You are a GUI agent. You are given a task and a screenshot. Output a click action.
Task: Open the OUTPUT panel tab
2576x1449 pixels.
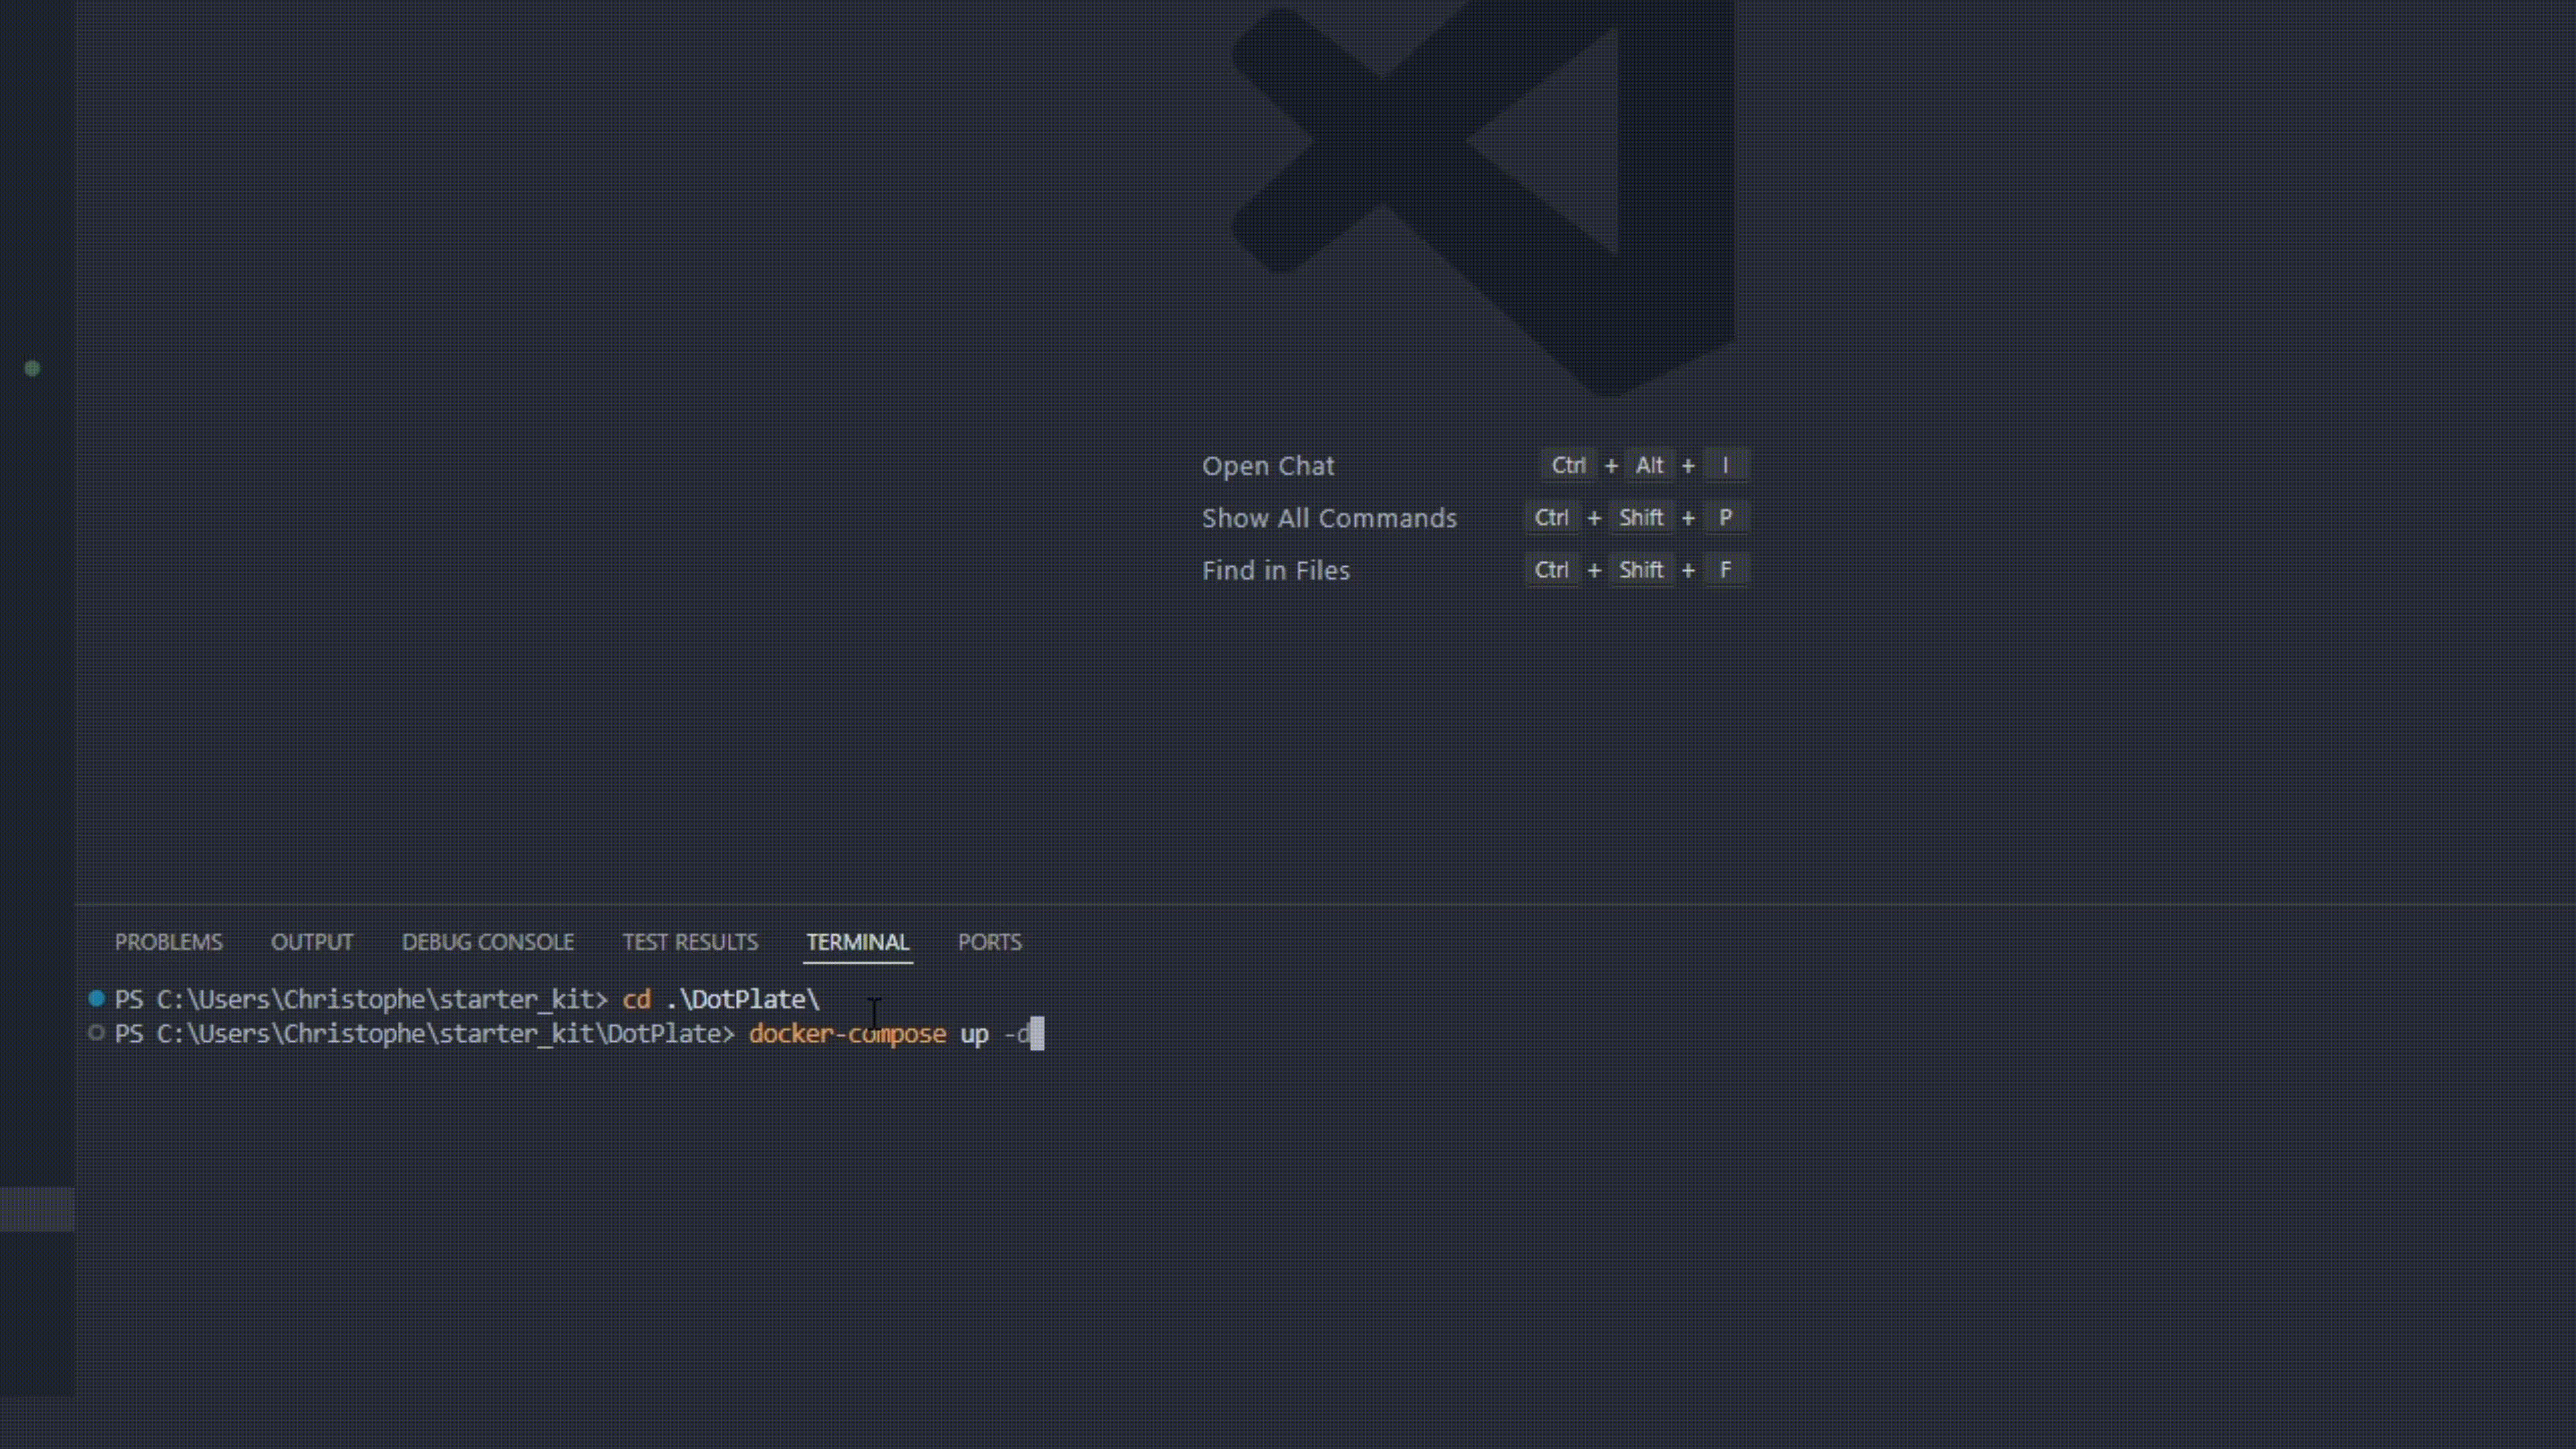[x=312, y=942]
